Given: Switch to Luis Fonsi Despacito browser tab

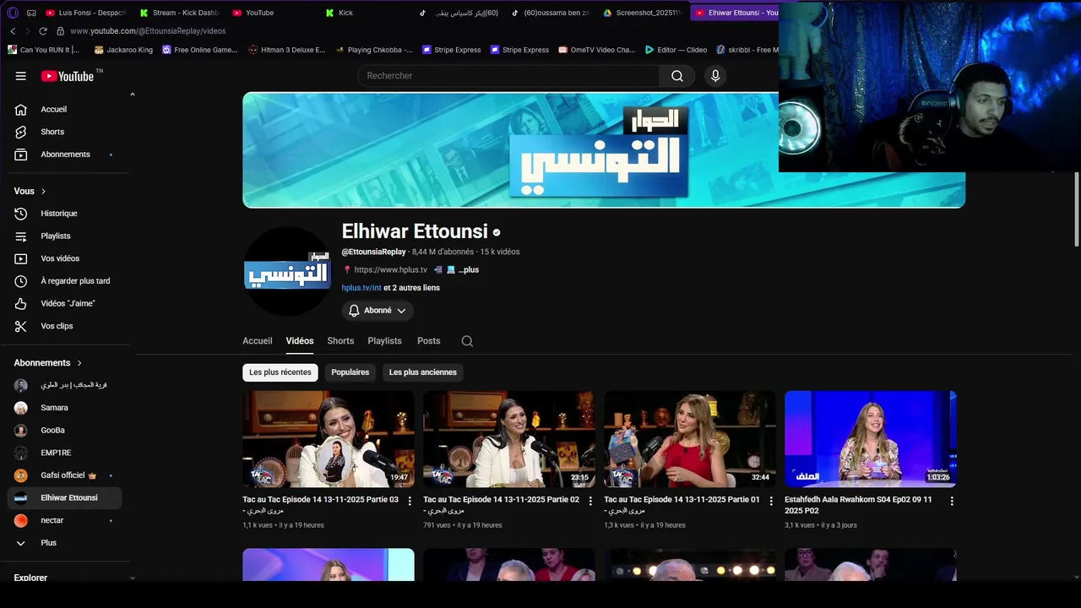Looking at the screenshot, I should (85, 13).
